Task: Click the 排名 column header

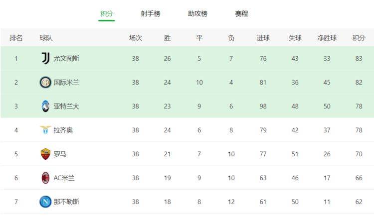Action: [16, 38]
